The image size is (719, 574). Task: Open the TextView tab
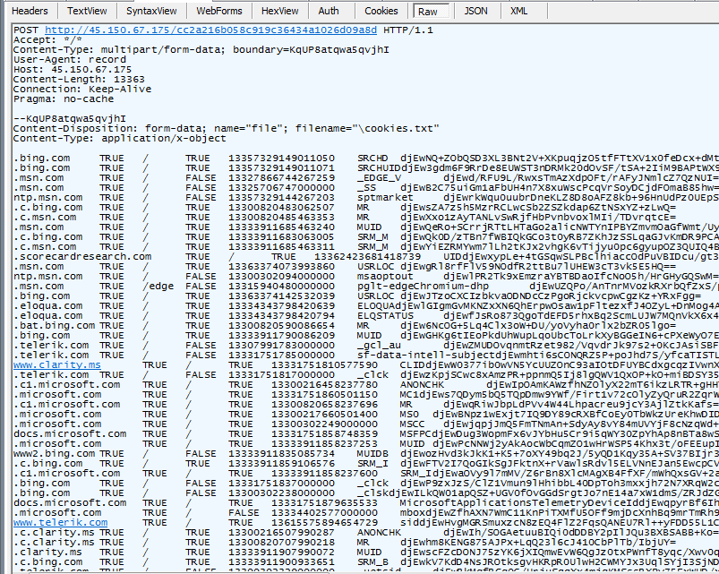(87, 11)
